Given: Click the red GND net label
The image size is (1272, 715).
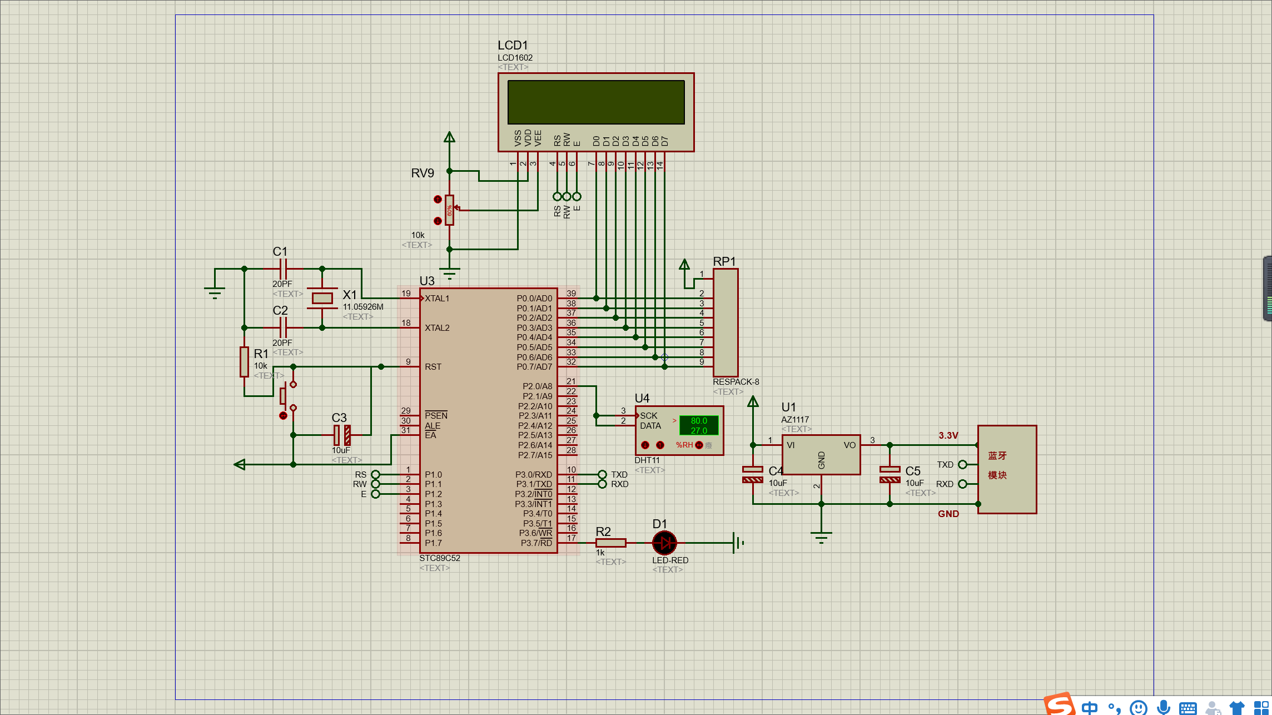Looking at the screenshot, I should tap(948, 514).
